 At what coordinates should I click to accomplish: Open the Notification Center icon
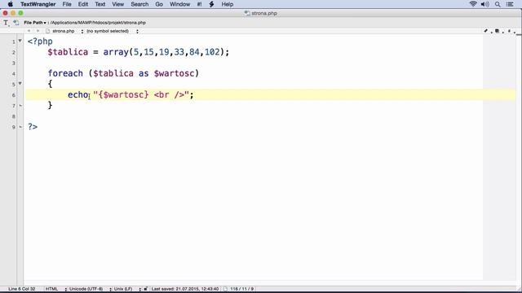pos(510,4)
